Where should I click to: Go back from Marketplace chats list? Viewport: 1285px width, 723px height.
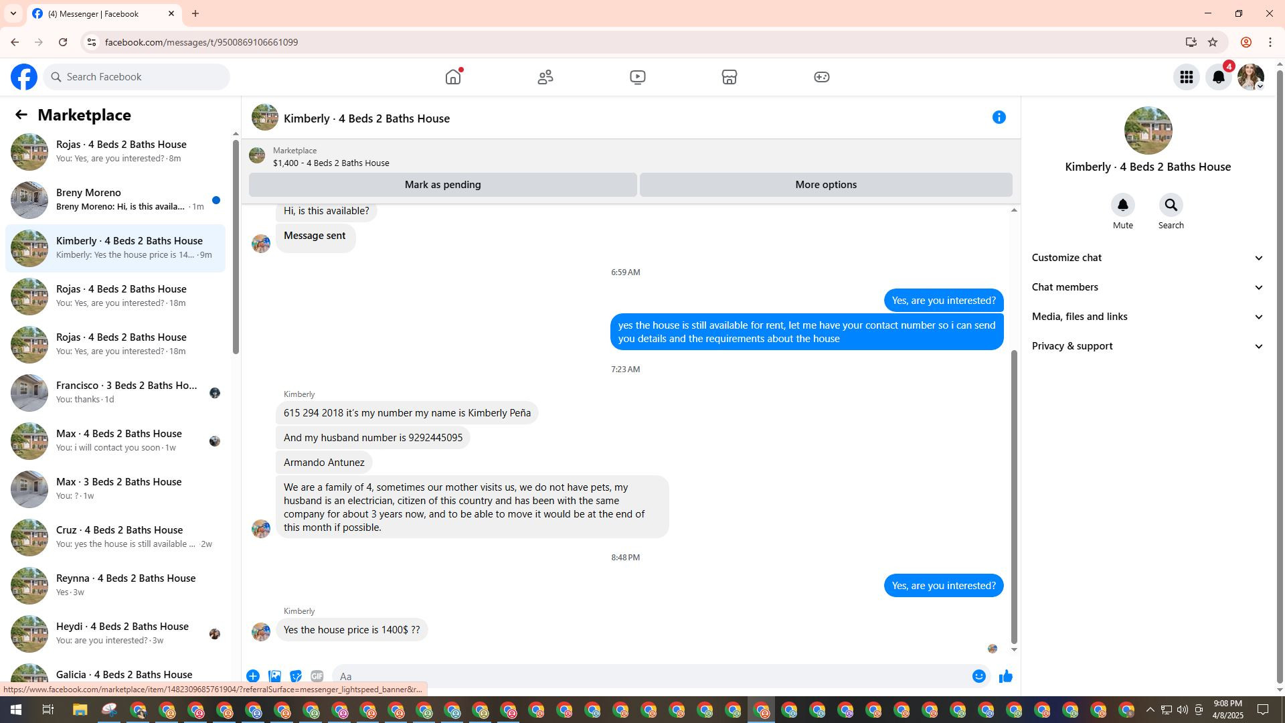click(x=21, y=115)
